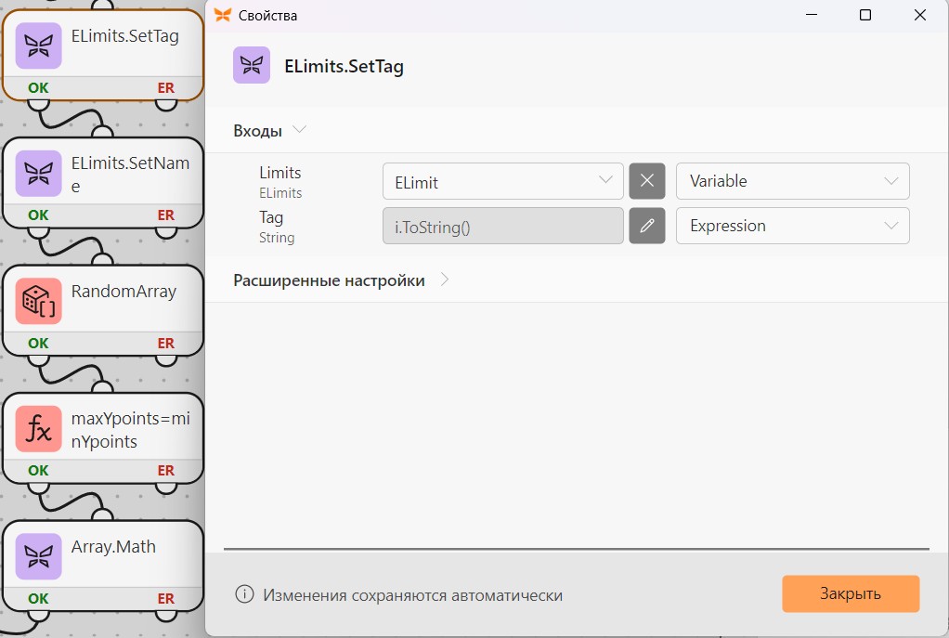Image resolution: width=949 pixels, height=638 pixels.
Task: Click the i.ToString() Tag field
Action: pos(503,226)
